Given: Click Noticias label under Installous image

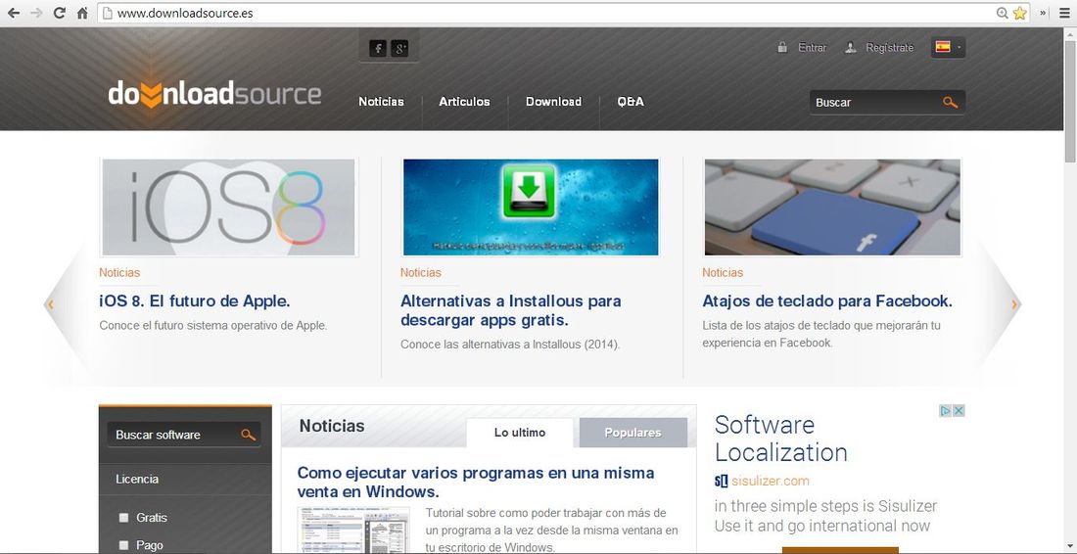Looking at the screenshot, I should point(421,272).
